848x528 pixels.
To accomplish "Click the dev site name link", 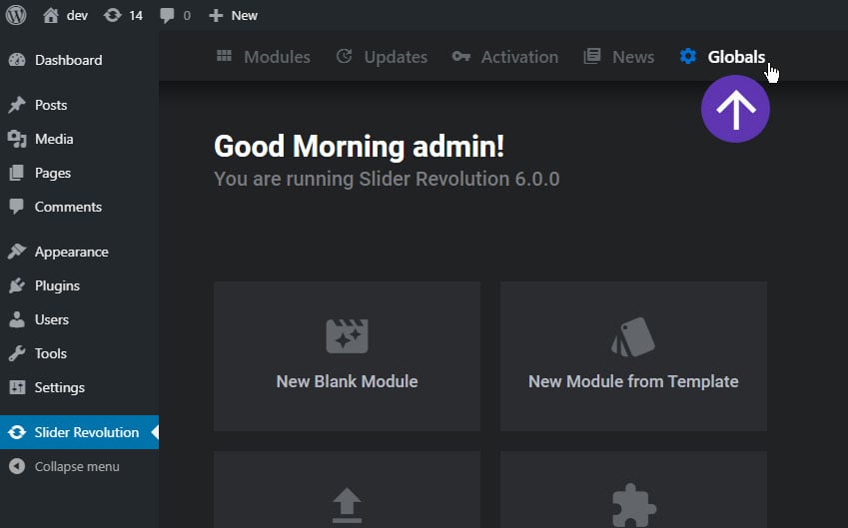I will tap(77, 16).
